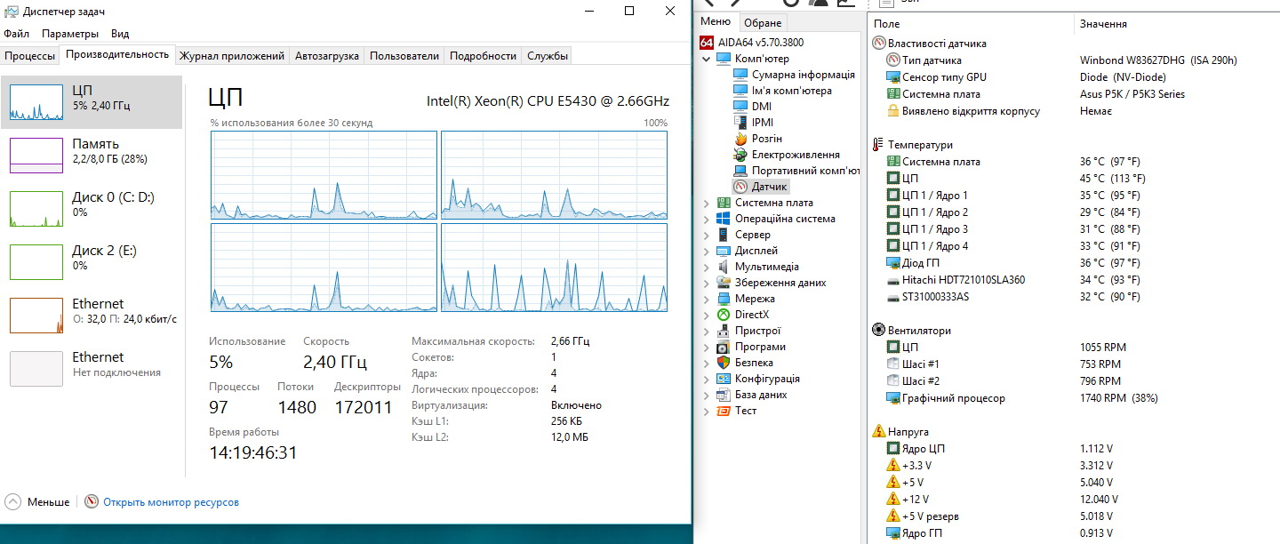Click the Системна плата tree icon
Image resolution: width=1280 pixels, height=544 pixels.
pyautogui.click(x=723, y=203)
